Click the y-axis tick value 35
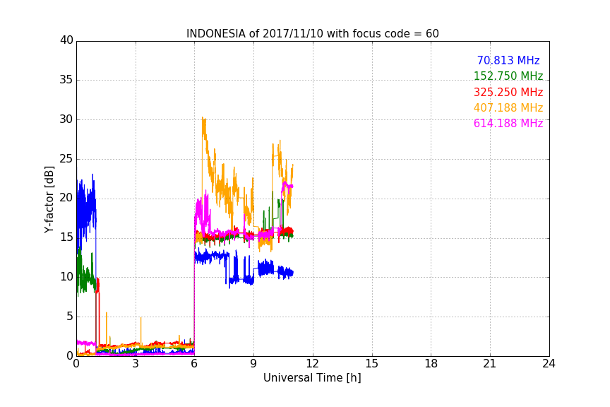 66,80
